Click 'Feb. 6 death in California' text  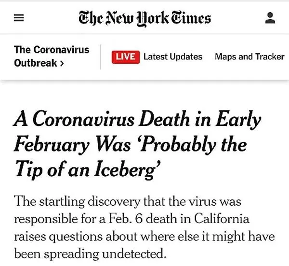(179, 219)
